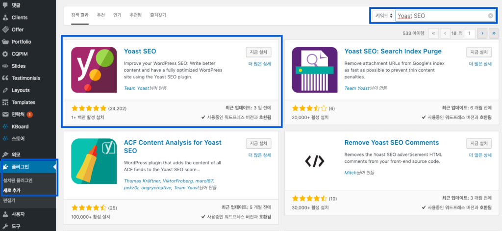Install Remove Yoast SEO Comments plugin
Viewport: 502px width, 231px height.
[x=479, y=143]
